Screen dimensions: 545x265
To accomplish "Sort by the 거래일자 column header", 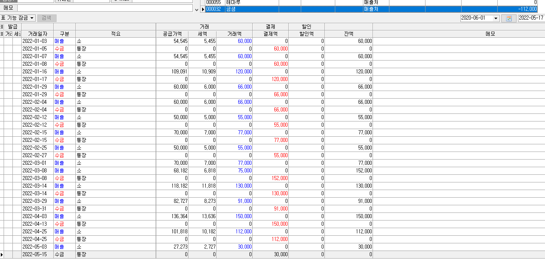I will coord(37,34).
